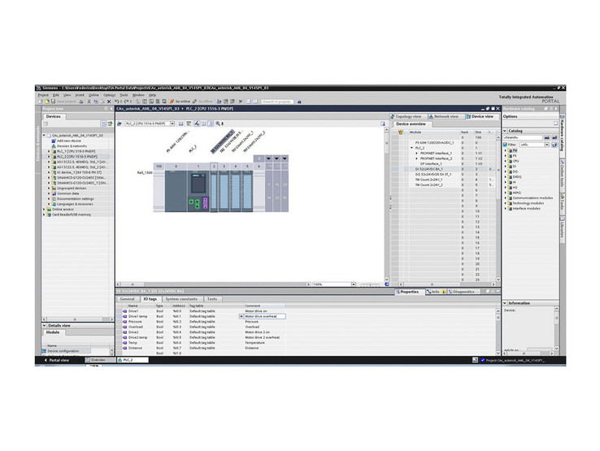
Task: Click the leftmost icon in device view toolbar
Action: tap(120, 124)
